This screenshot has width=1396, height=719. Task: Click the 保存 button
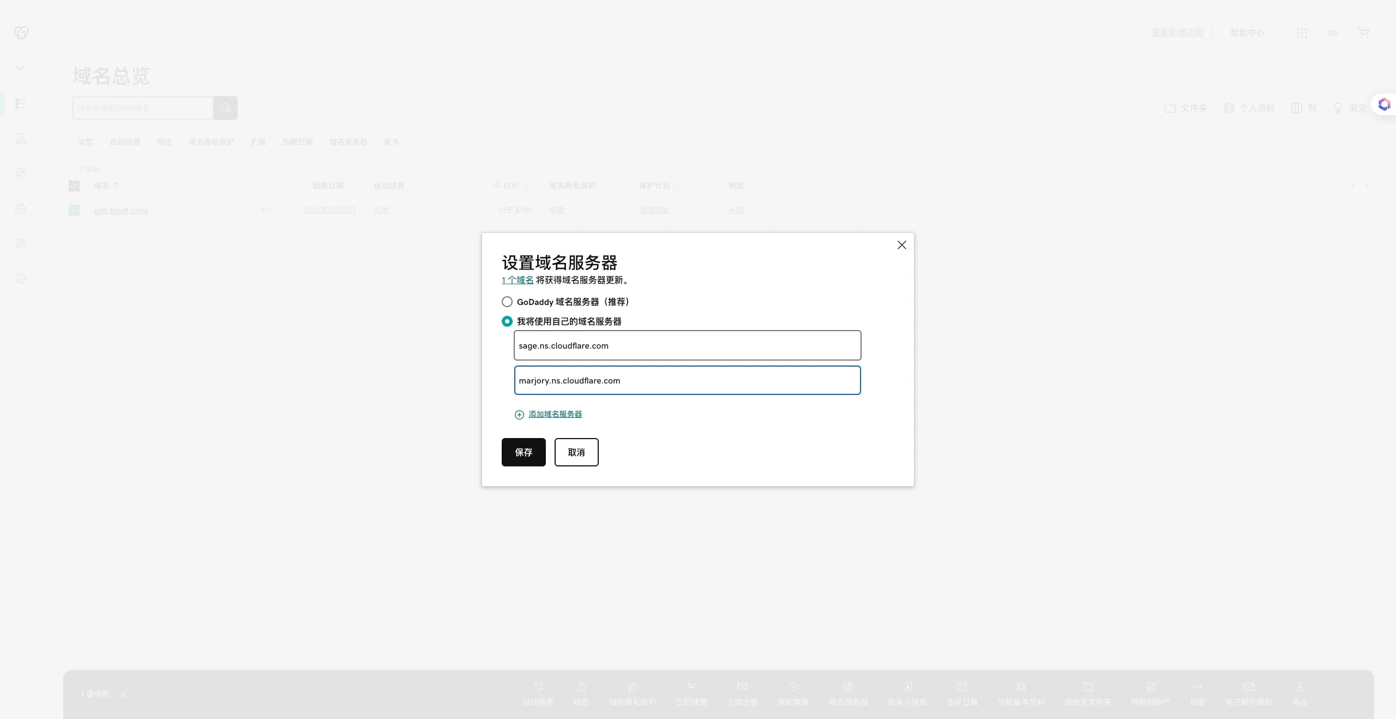523,452
